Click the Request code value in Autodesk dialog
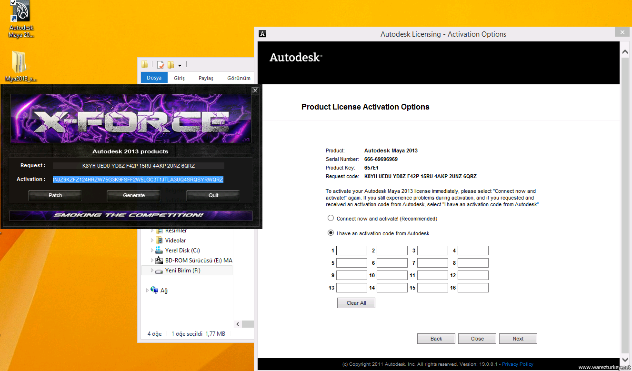 coord(421,176)
